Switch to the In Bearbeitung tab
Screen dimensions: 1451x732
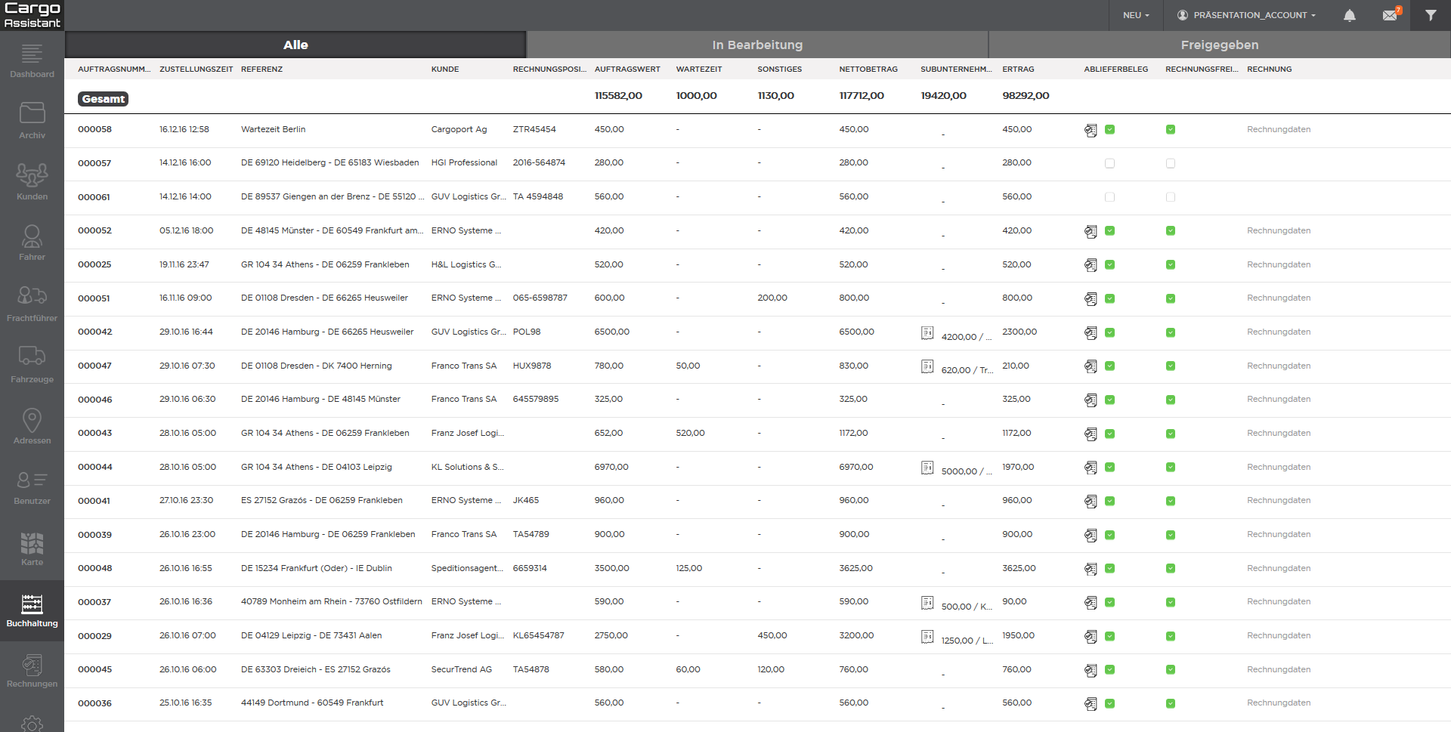(756, 45)
